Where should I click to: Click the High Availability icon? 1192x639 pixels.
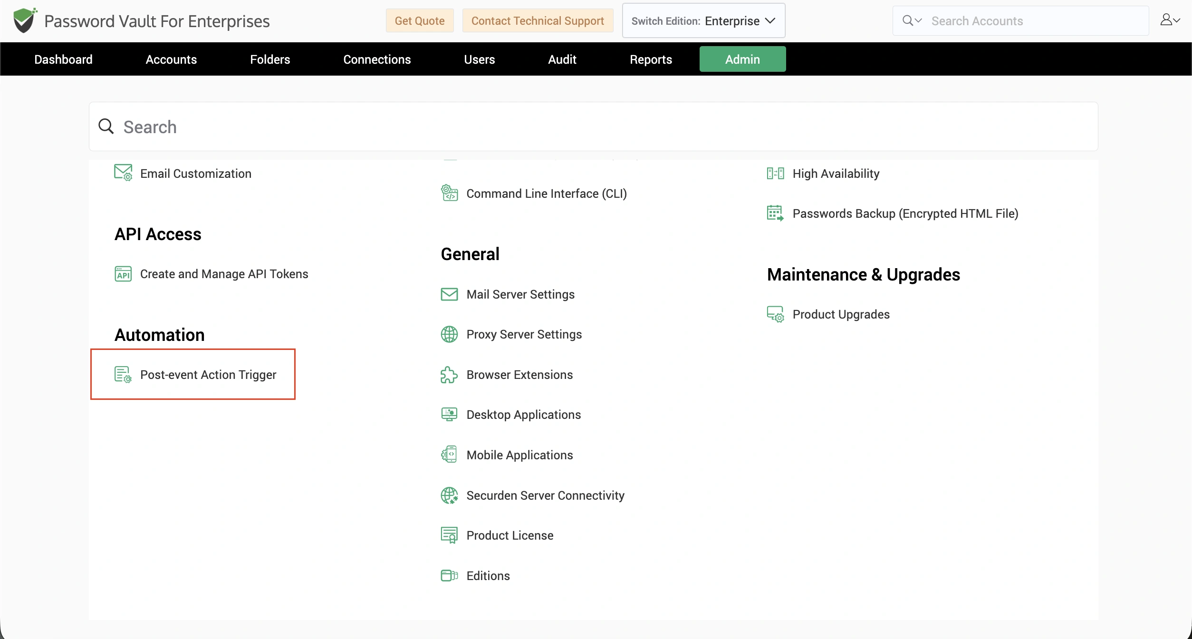point(775,173)
